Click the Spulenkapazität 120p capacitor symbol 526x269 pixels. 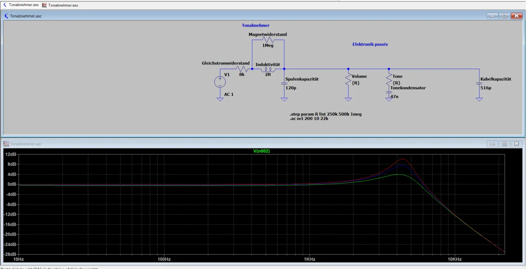click(284, 84)
